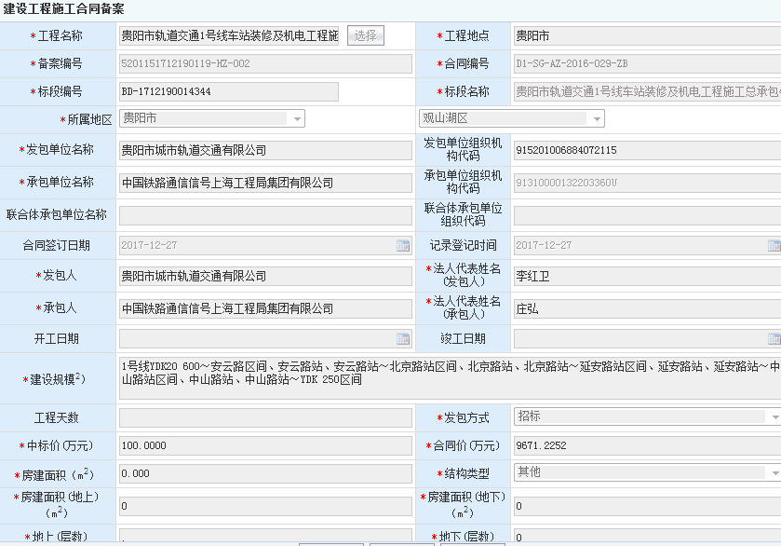
Task: Open the 观山湖区 district dropdown
Action: [595, 118]
